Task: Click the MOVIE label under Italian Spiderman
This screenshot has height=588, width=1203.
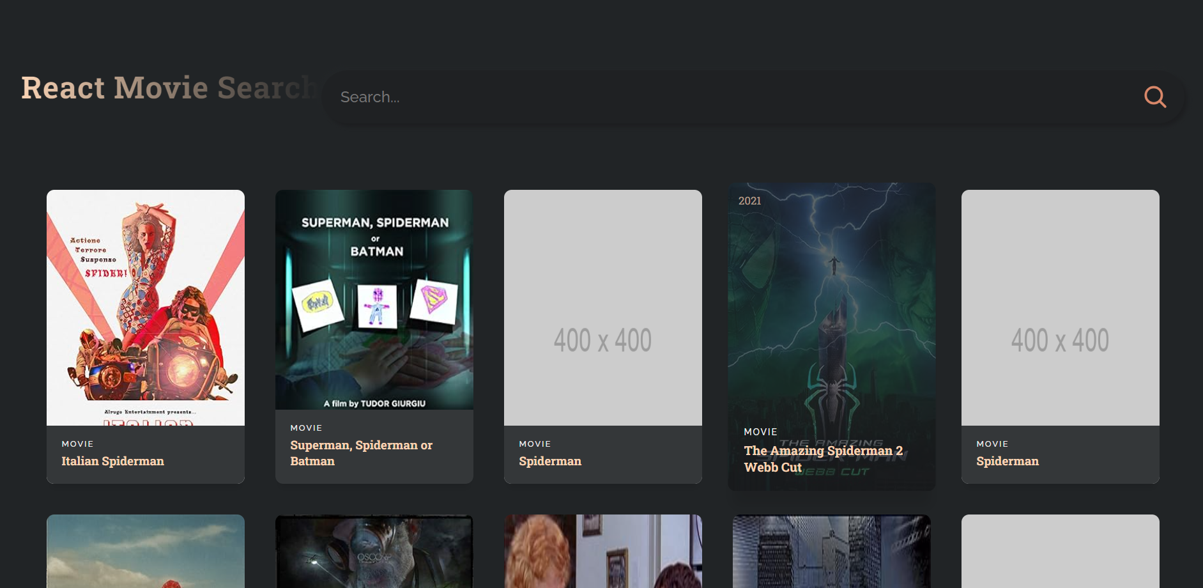Action: click(x=77, y=444)
